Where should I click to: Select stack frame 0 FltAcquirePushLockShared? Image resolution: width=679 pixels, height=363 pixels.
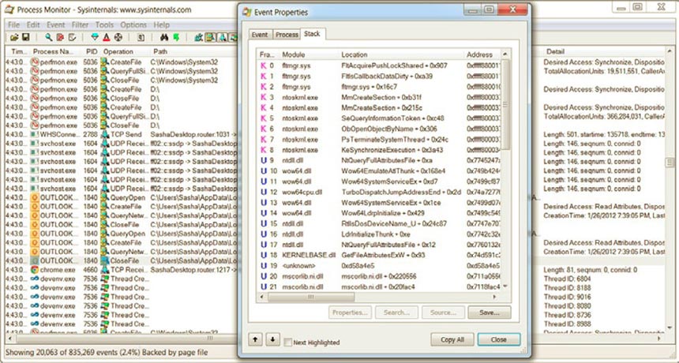(x=379, y=65)
